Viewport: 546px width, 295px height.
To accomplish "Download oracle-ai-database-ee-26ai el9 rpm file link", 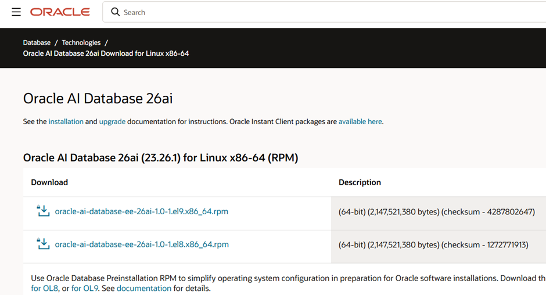I will (x=141, y=211).
